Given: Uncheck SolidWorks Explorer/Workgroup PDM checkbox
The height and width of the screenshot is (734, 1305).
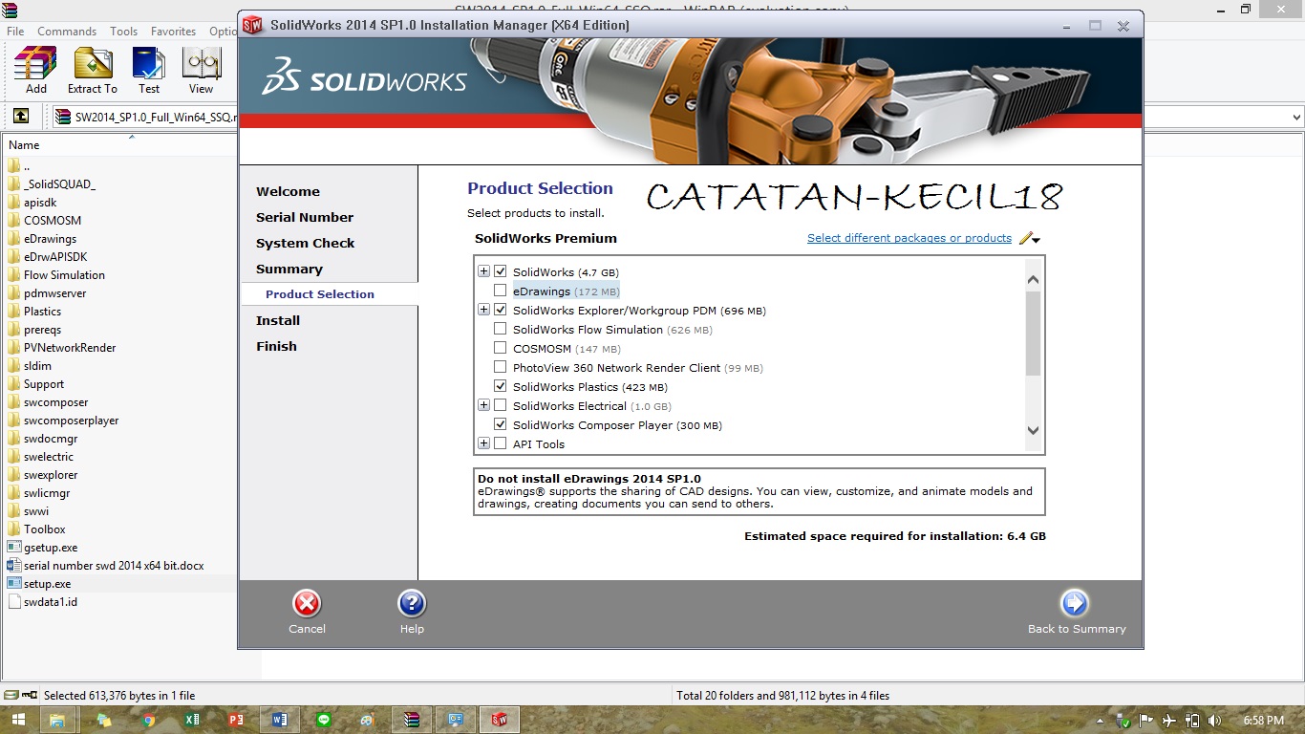Looking at the screenshot, I should point(500,310).
